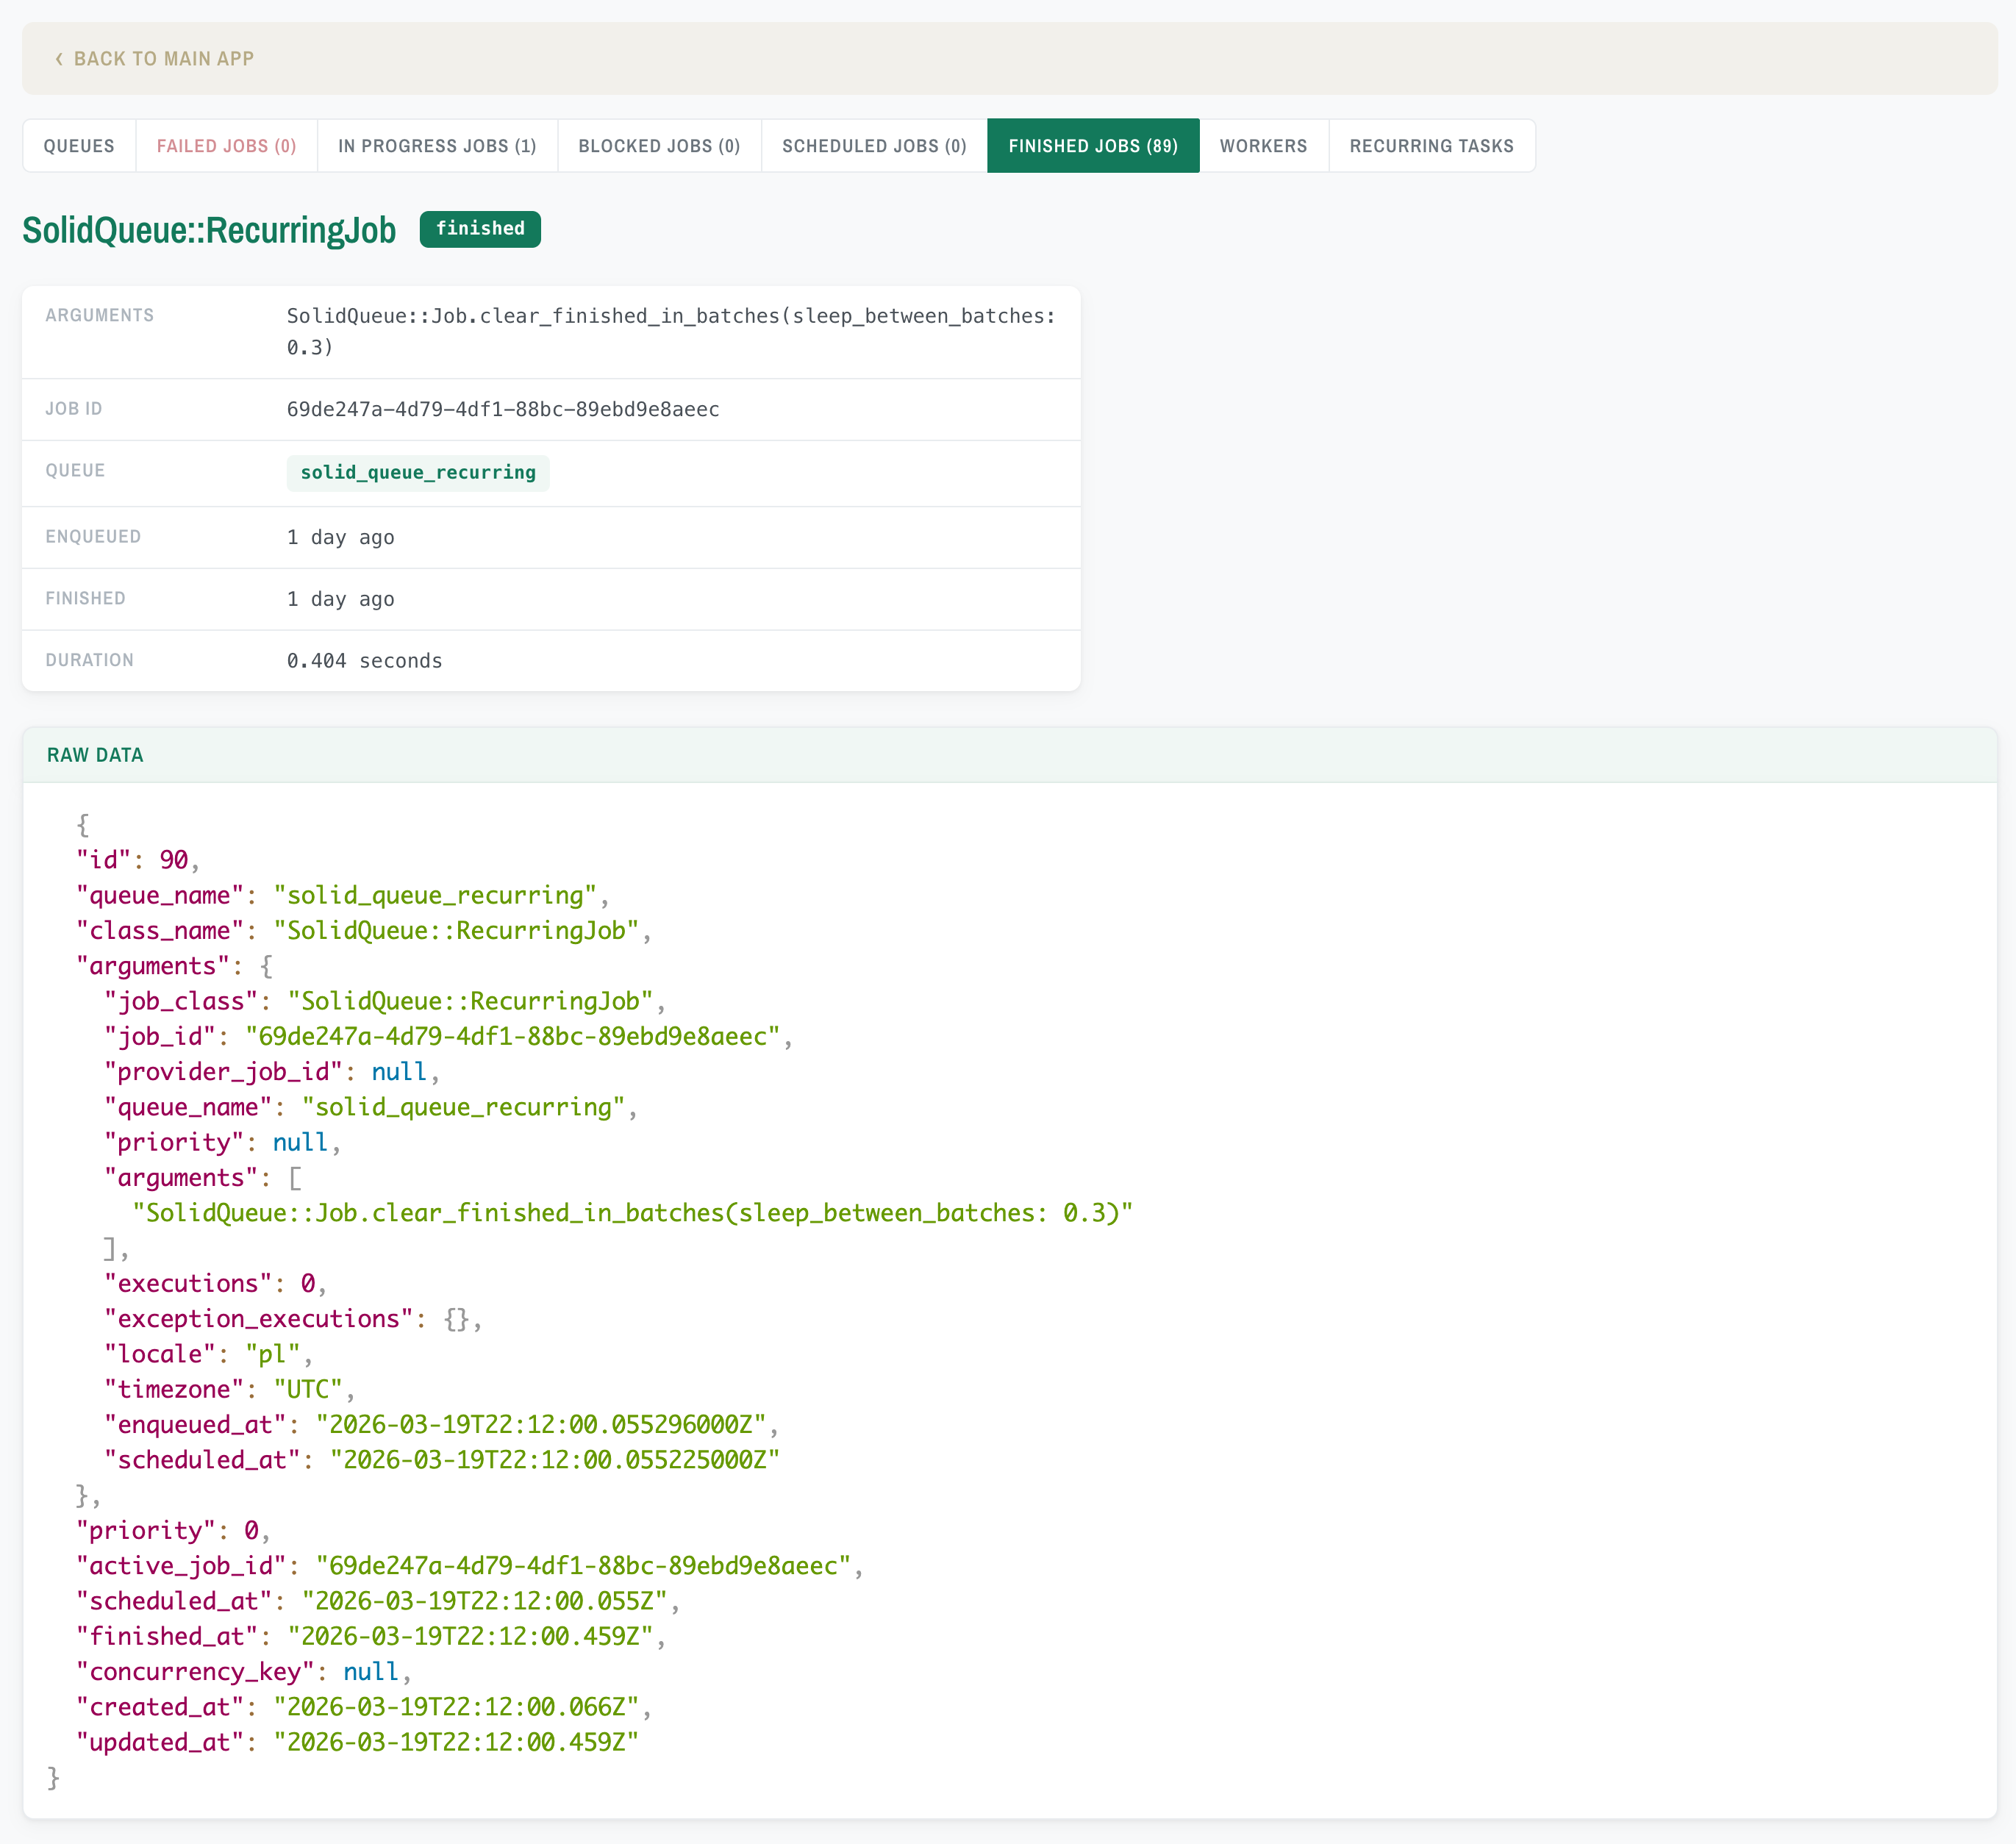Click the job ID value
Screen dimensions: 2016x1844
point(503,409)
